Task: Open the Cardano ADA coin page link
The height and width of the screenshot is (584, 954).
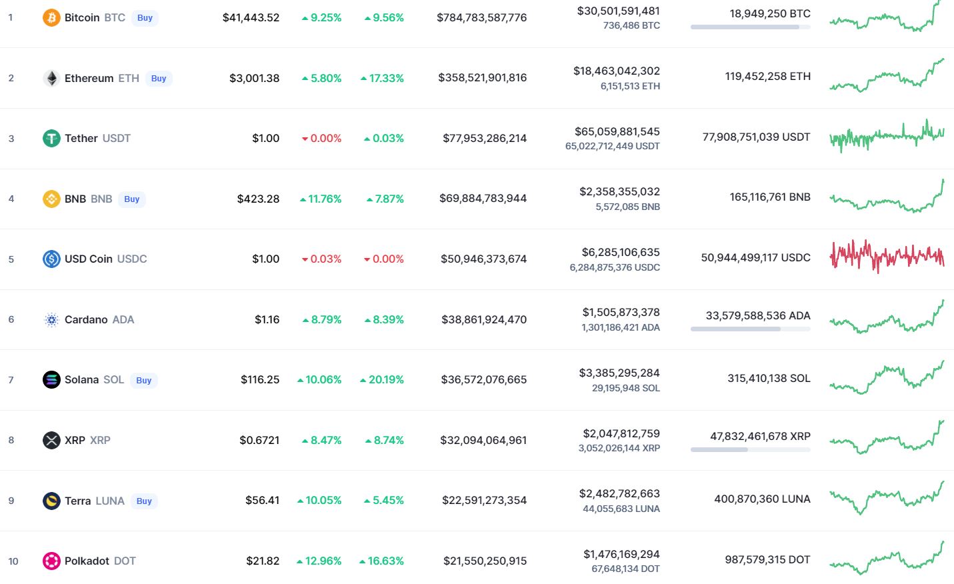Action: [x=99, y=320]
